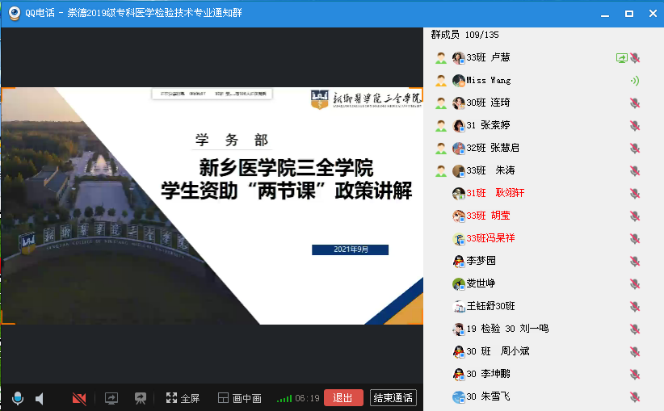Click the avatar of 33班 朱涛
Image resolution: width=664 pixels, height=411 pixels.
pyautogui.click(x=459, y=170)
